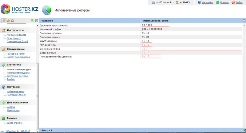Open Избранное меню
The height and width of the screenshot is (133, 246).
click(x=15, y=92)
